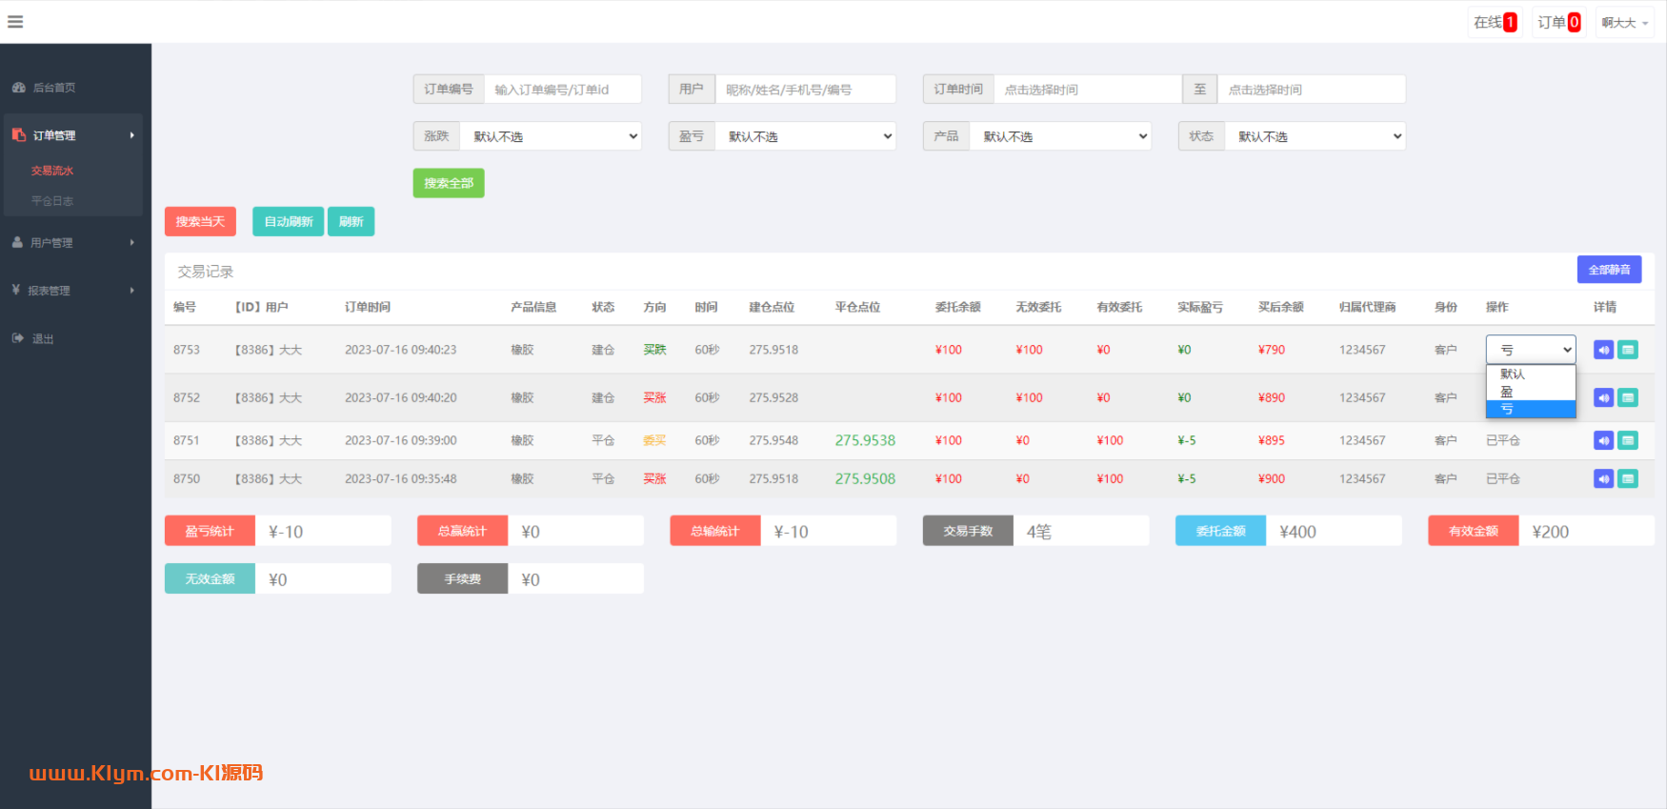1667x809 pixels.
Task: Open the 涨跌 filter dropdown
Action: coord(551,136)
